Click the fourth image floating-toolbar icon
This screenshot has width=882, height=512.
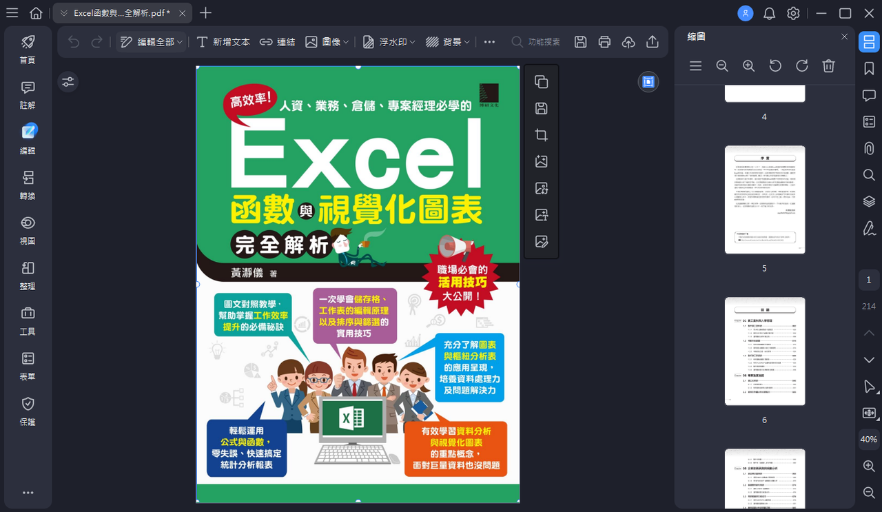point(542,161)
